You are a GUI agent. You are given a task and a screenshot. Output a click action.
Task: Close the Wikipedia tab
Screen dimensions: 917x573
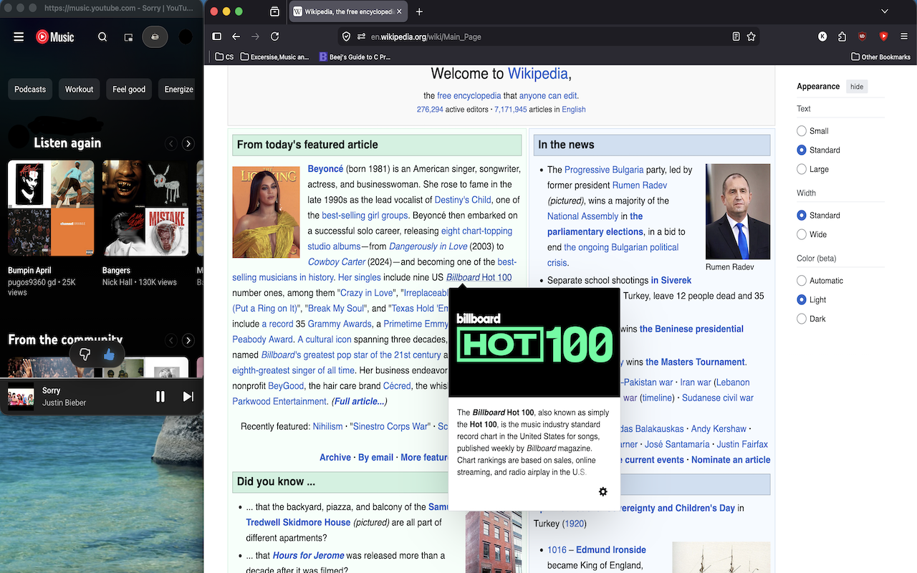click(x=398, y=11)
